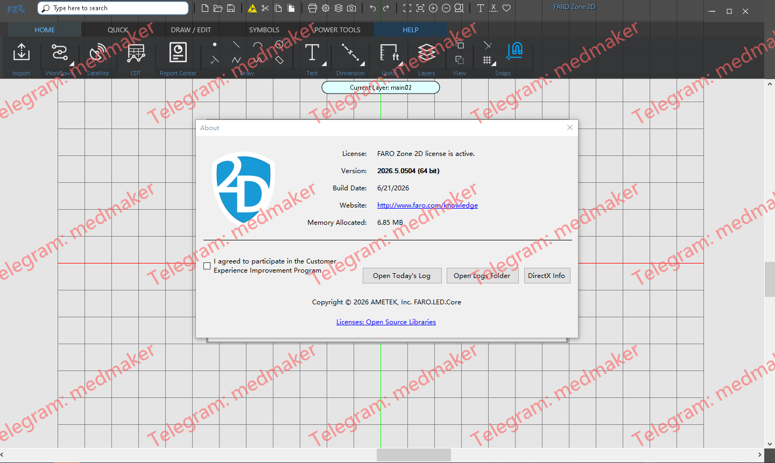Viewport: 775px width, 463px height.
Task: Select the Arc draw tool
Action: click(x=258, y=45)
